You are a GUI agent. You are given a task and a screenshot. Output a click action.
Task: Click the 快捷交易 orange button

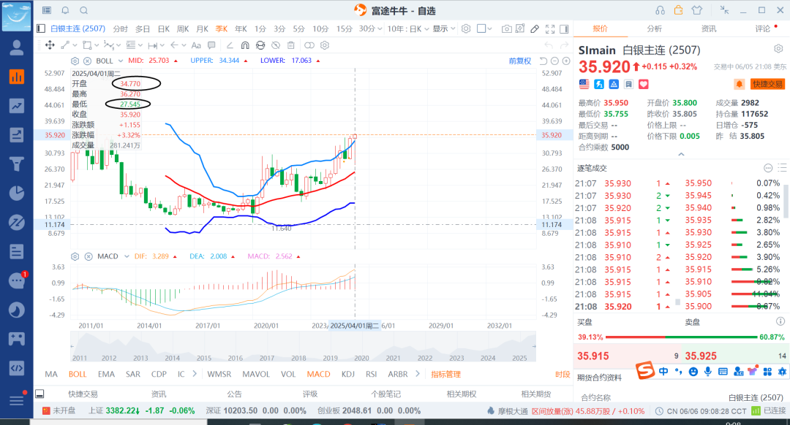click(x=768, y=84)
